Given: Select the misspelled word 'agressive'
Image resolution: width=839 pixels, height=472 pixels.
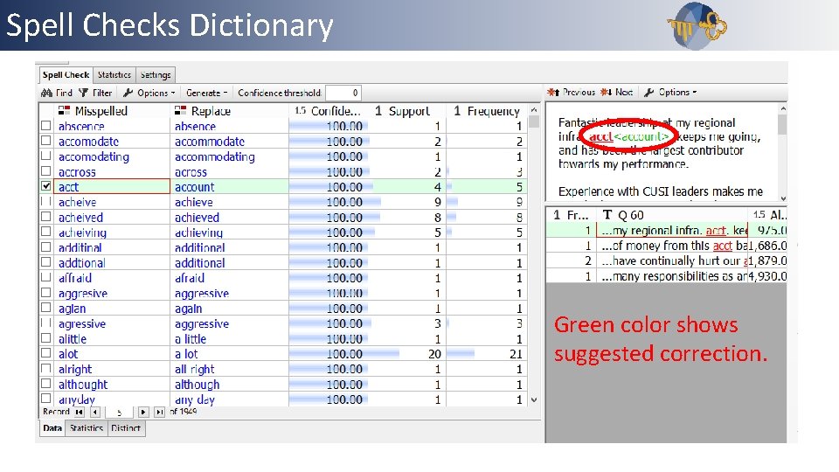Looking at the screenshot, I should (x=82, y=323).
